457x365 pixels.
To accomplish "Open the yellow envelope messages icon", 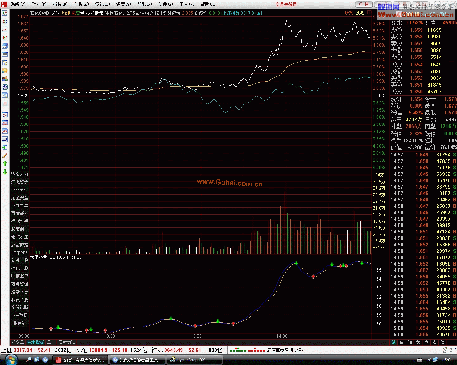I will coord(5,71).
